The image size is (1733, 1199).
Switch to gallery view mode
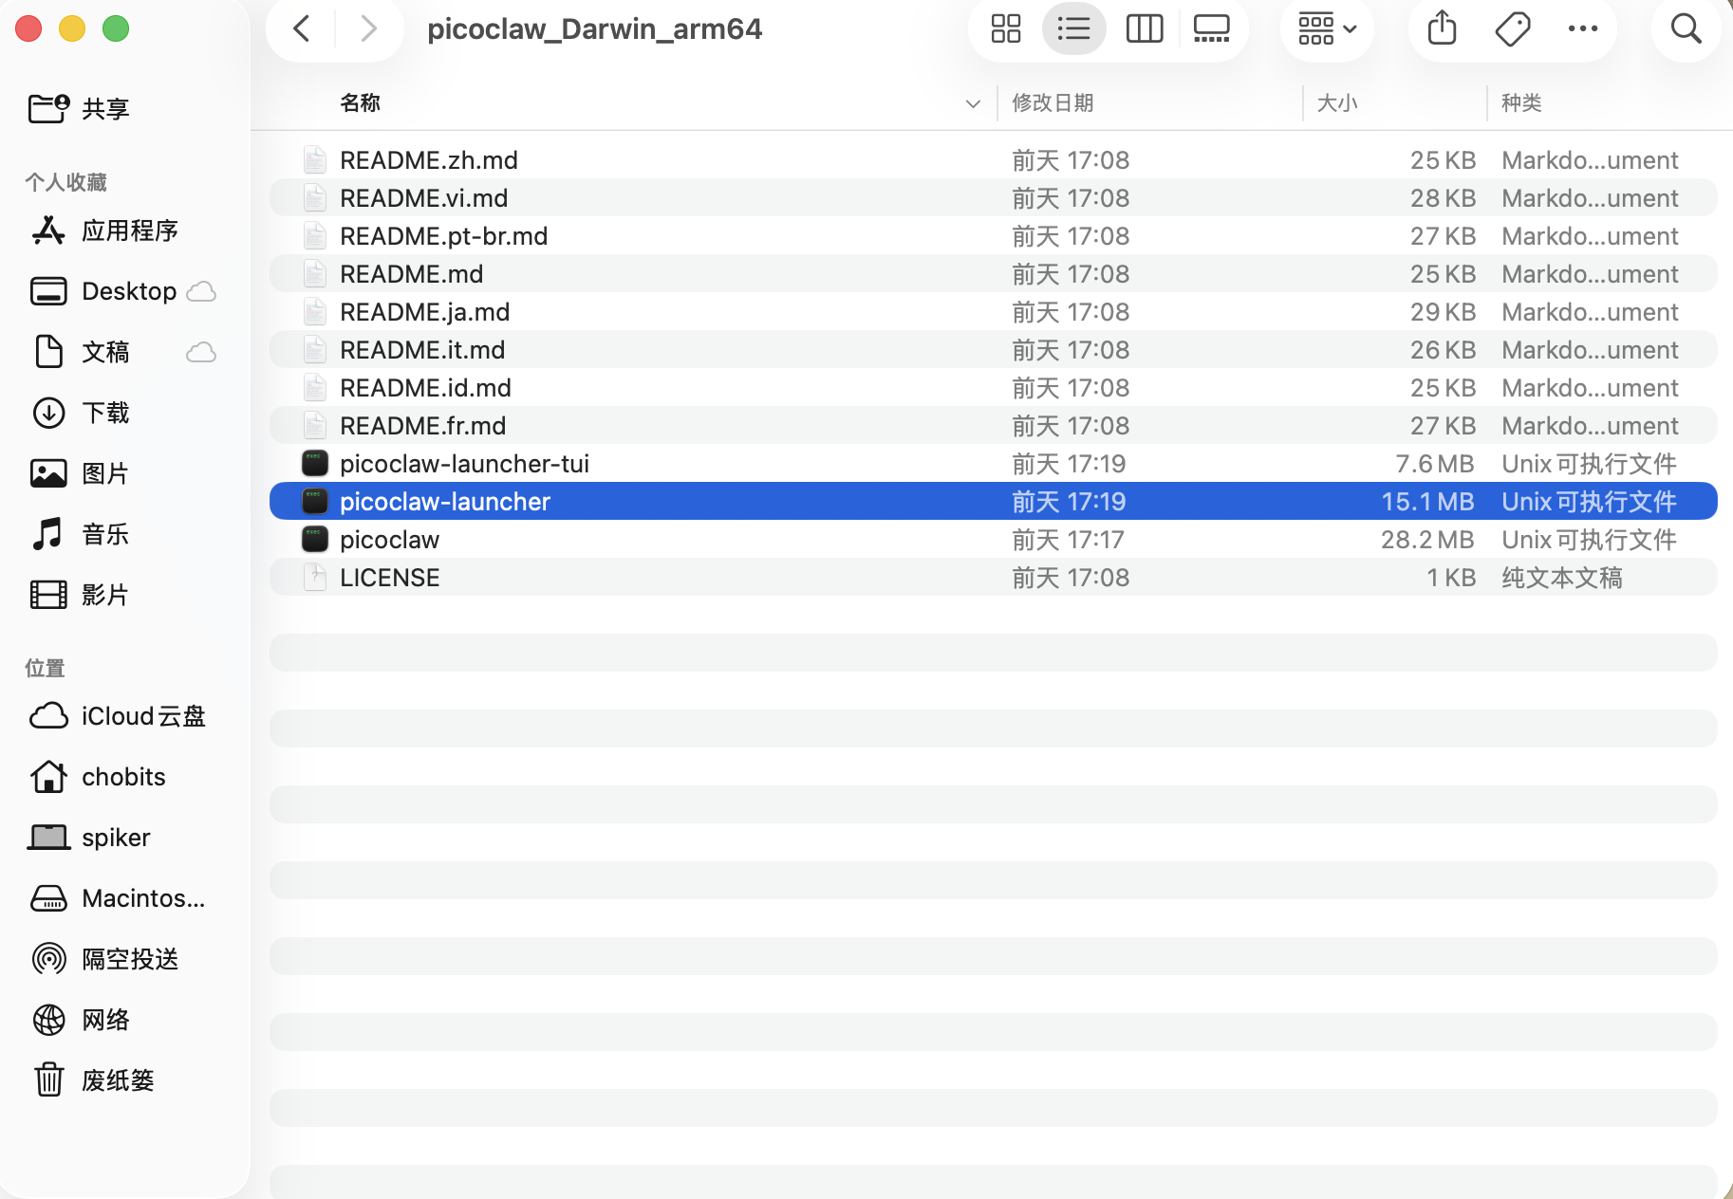[1211, 28]
